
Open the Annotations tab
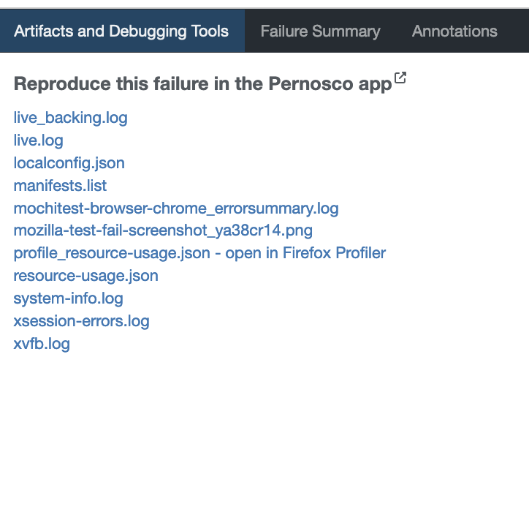[x=454, y=31]
